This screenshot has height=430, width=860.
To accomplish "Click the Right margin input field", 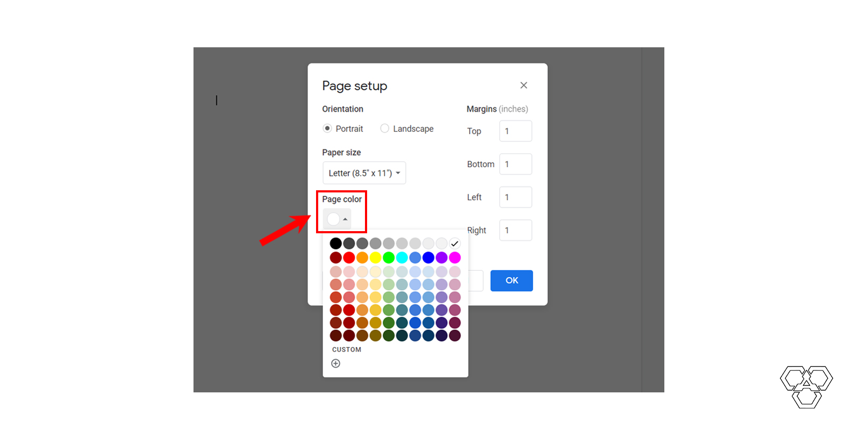I will 515,230.
